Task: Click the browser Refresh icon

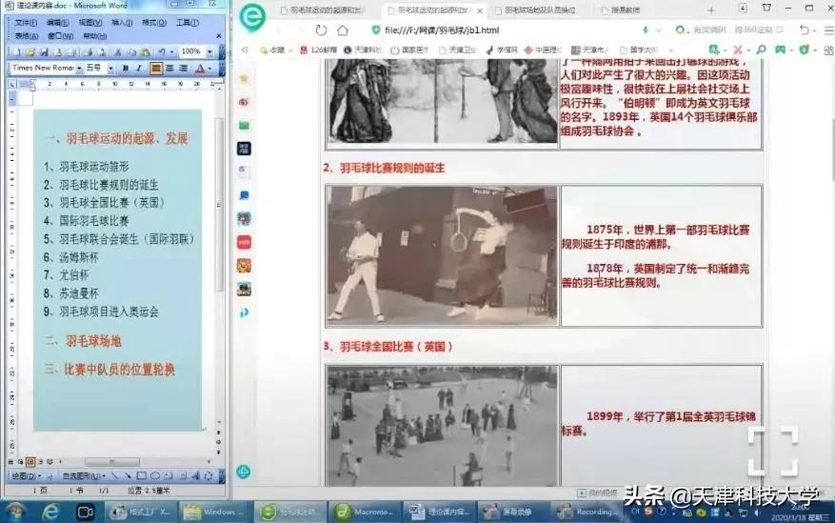Action: pyautogui.click(x=321, y=30)
